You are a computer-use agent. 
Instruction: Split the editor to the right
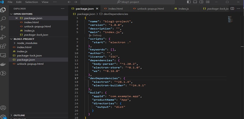232,8
